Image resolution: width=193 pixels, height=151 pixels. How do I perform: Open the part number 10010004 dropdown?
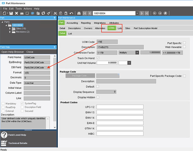click(x=137, y=13)
